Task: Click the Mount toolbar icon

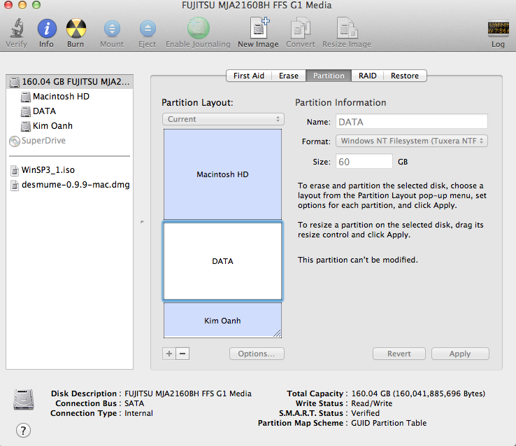Action: [112, 29]
